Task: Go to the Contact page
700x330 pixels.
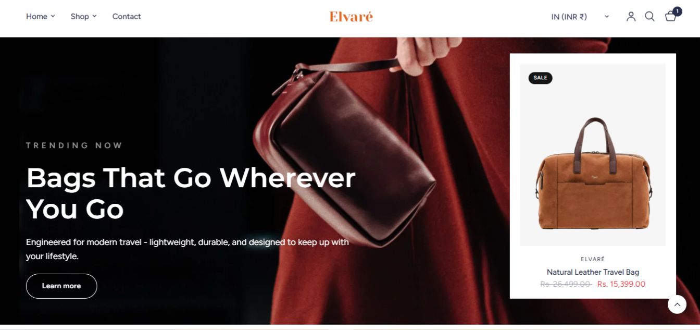Action: 127,16
